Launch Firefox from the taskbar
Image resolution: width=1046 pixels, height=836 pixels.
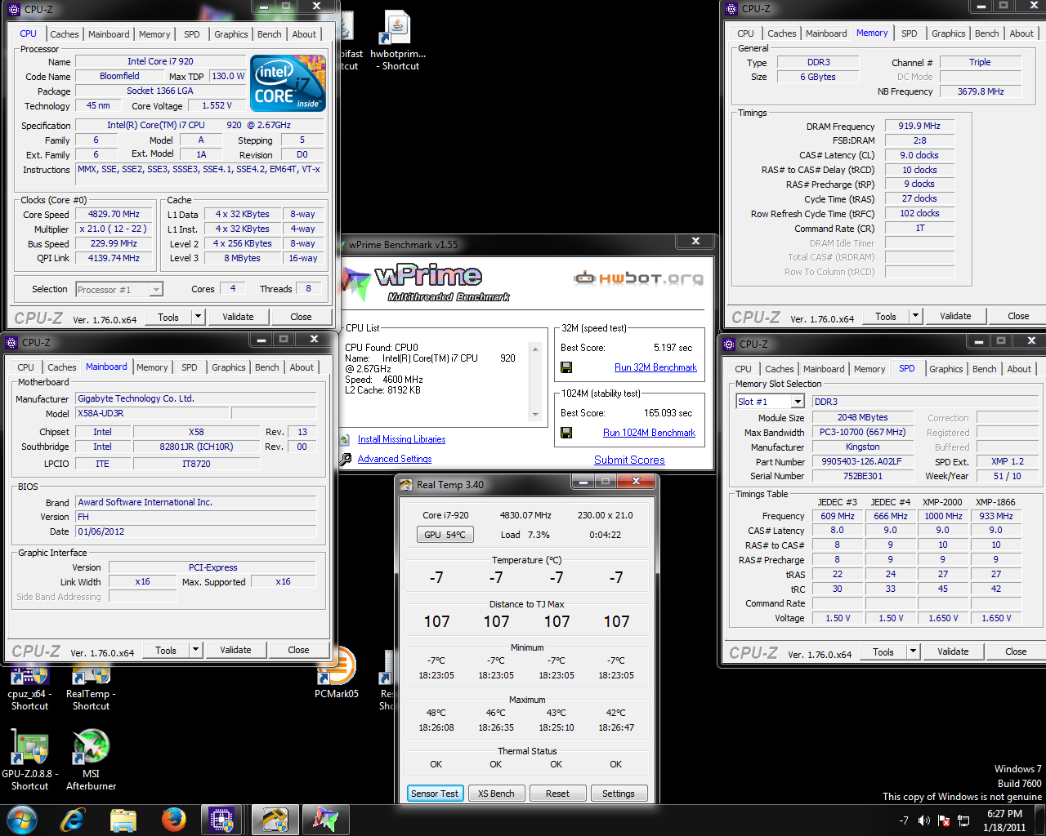pos(173,820)
